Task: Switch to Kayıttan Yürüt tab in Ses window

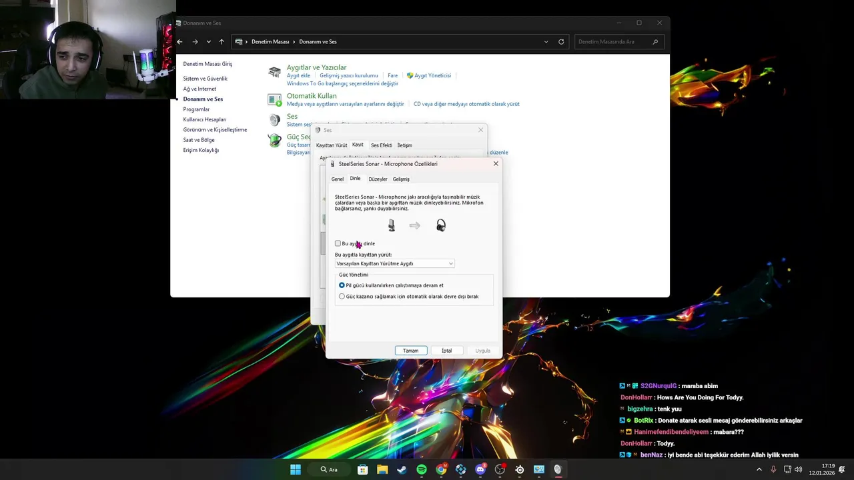Action: pyautogui.click(x=332, y=145)
